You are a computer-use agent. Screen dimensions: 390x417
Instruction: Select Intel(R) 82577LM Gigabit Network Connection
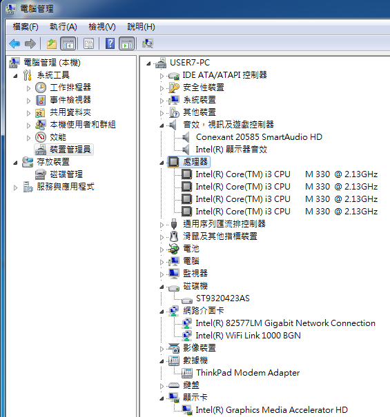point(285,323)
